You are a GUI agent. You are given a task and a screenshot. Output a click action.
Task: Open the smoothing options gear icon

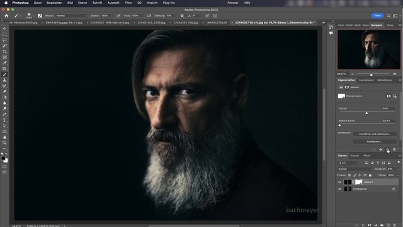(x=182, y=16)
